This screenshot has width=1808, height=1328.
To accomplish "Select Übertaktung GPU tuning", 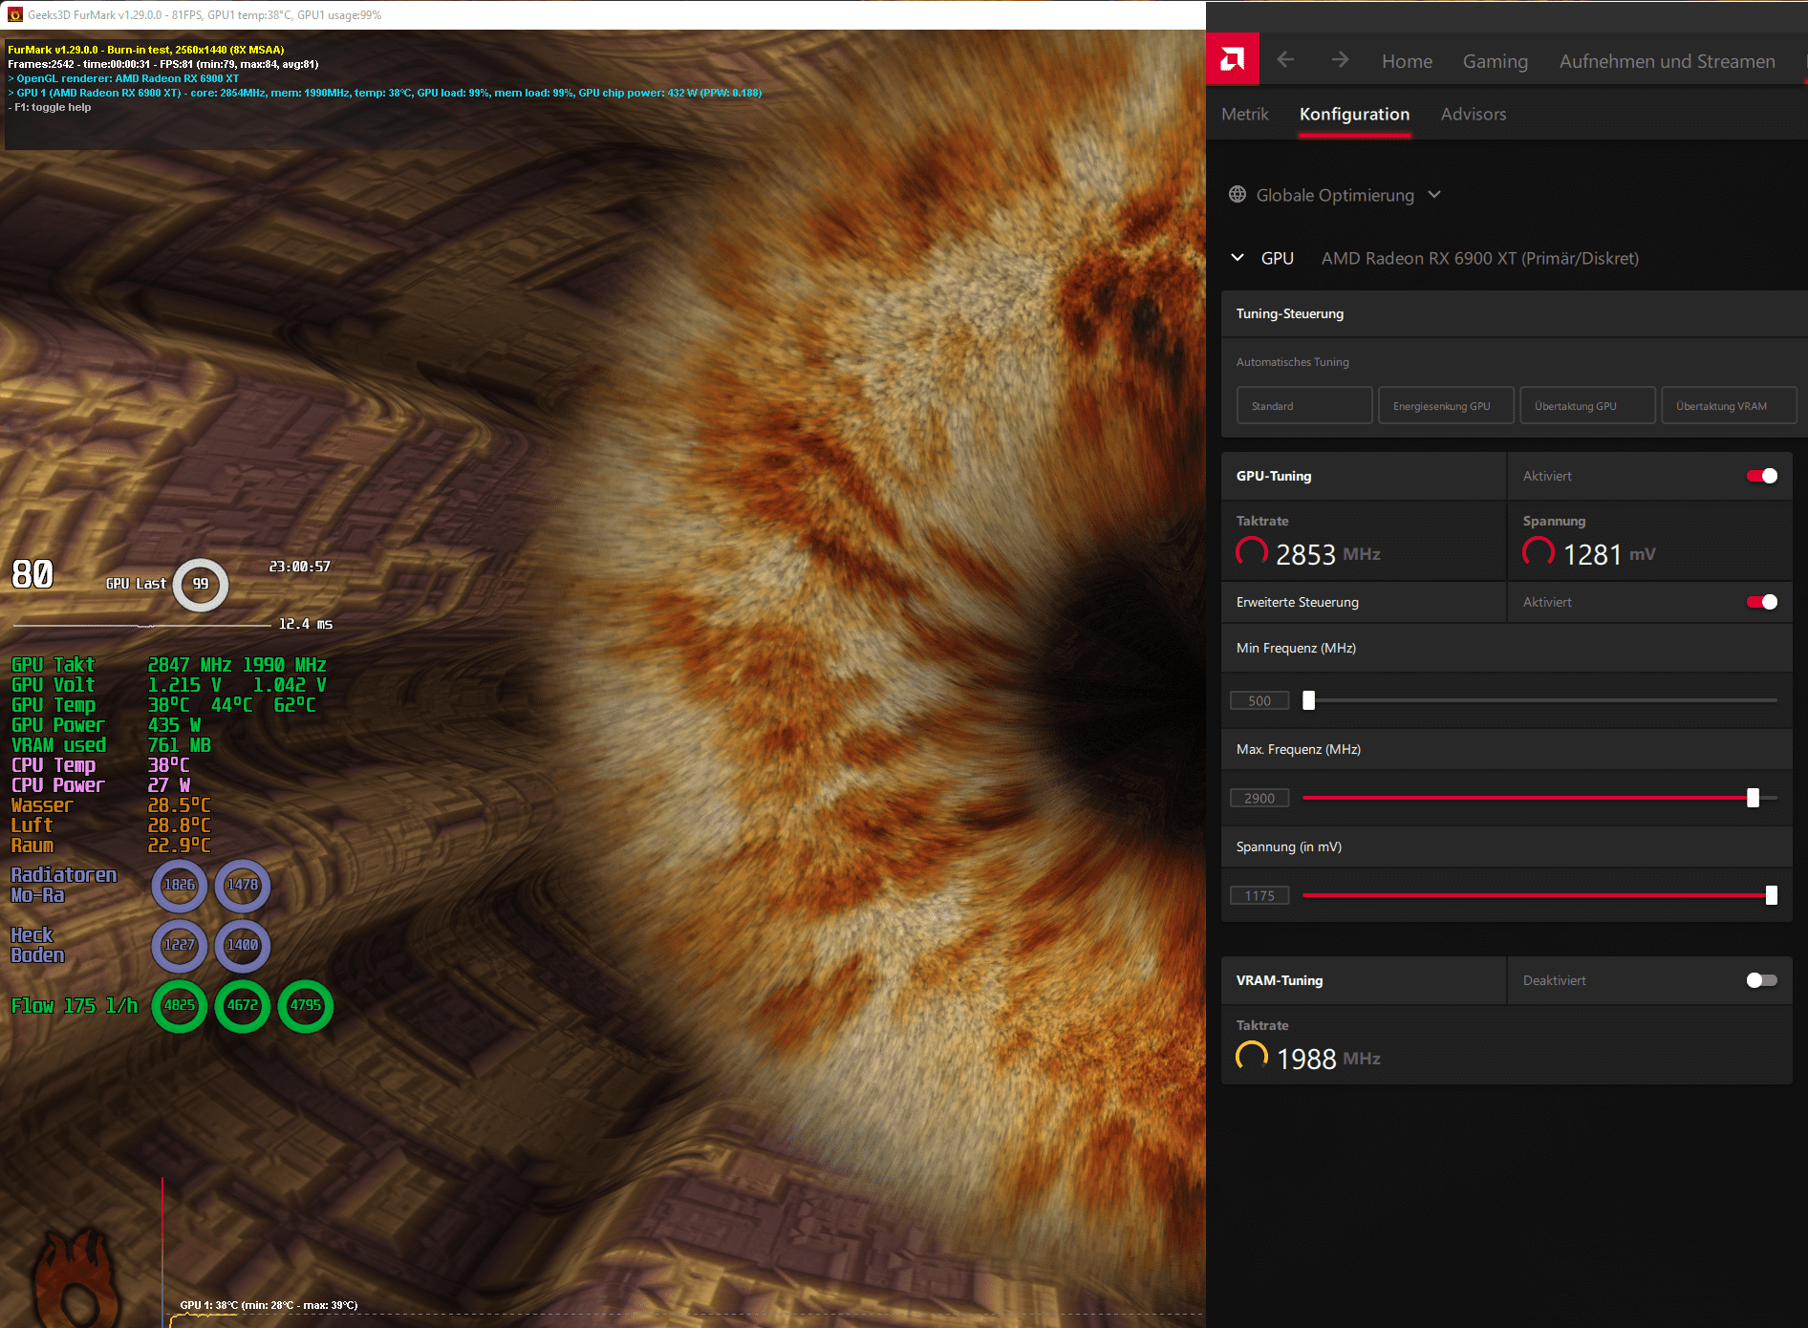I will 1587,405.
